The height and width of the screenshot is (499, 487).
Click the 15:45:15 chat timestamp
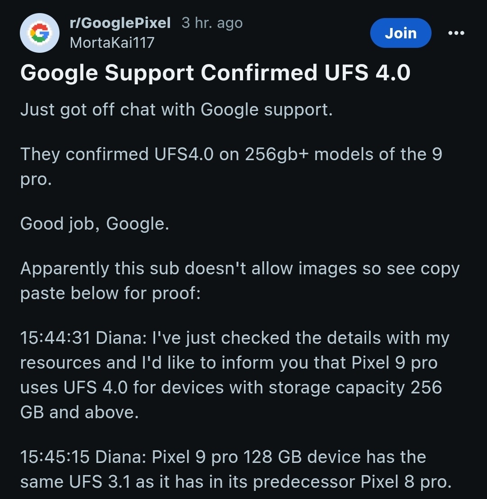click(55, 457)
